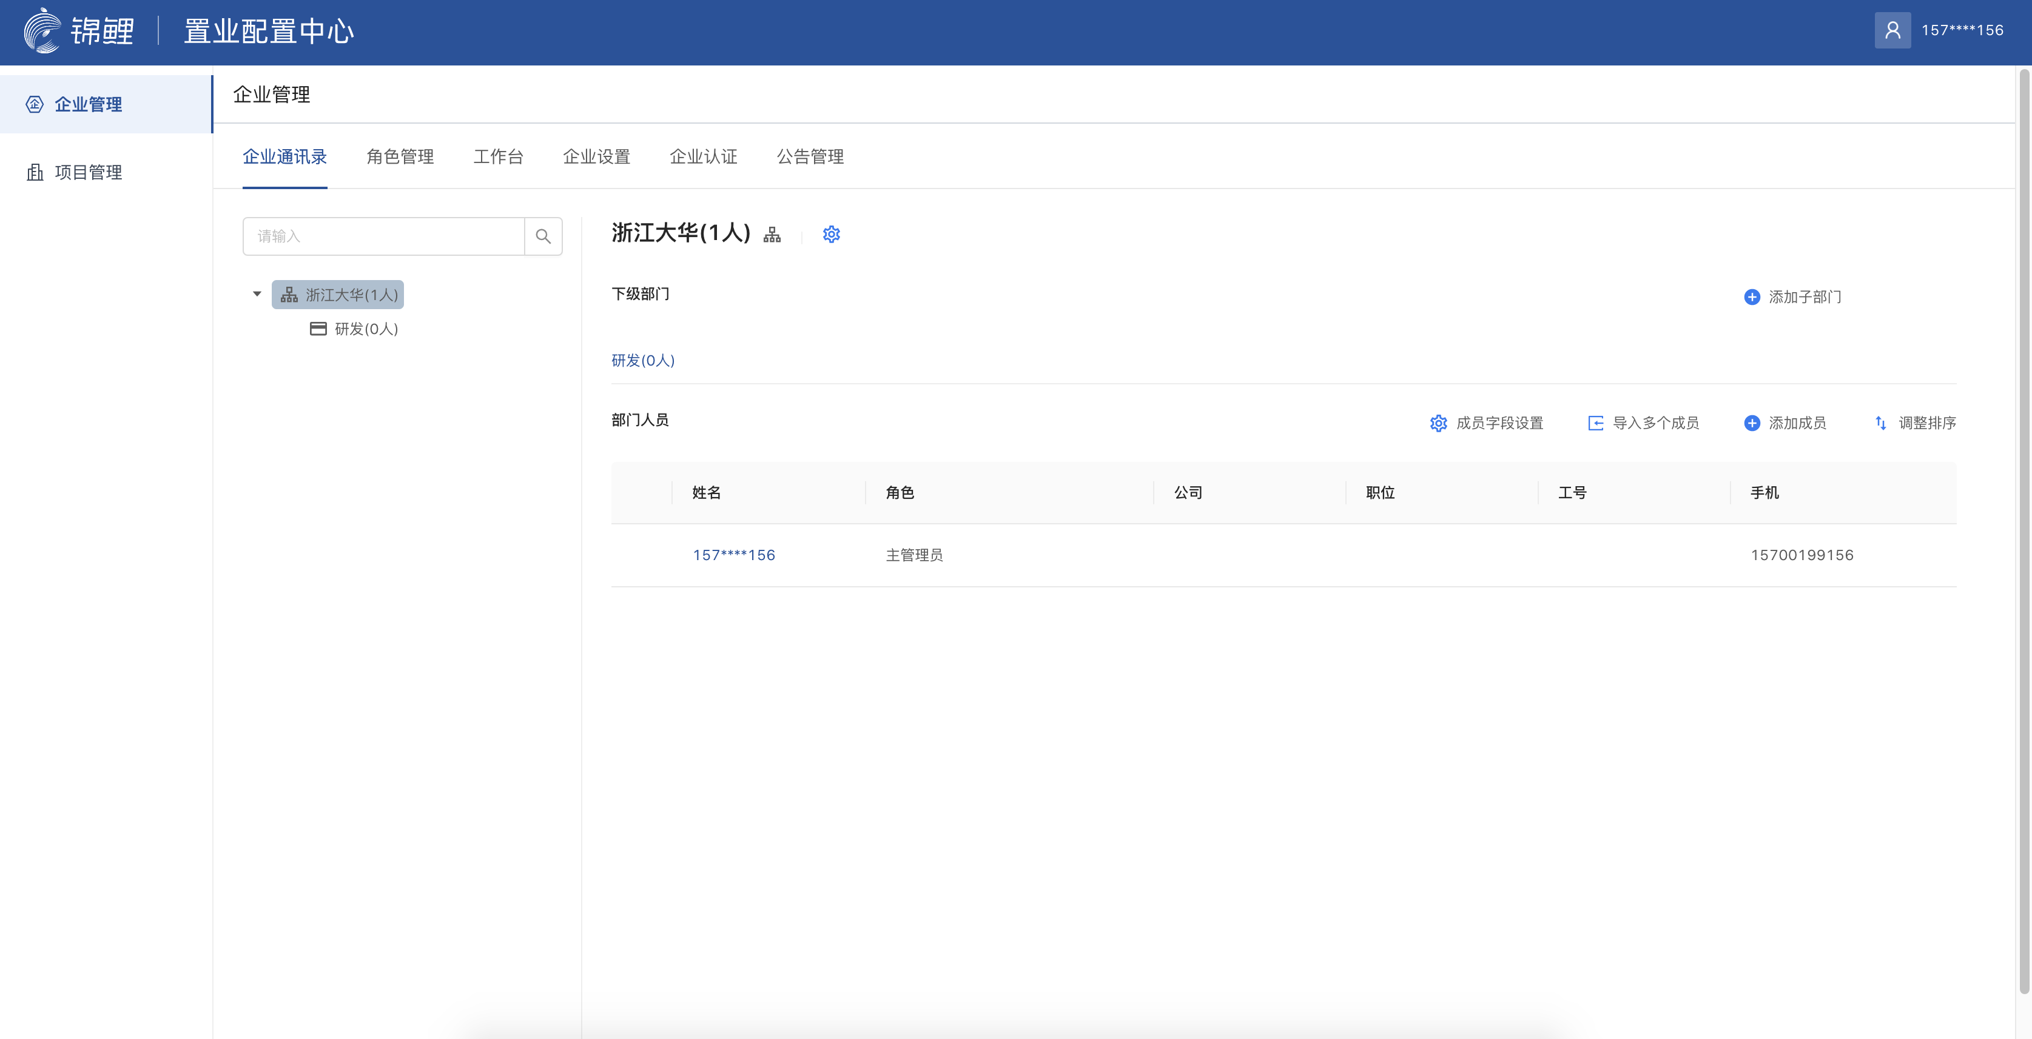This screenshot has height=1039, width=2032.
Task: Click the 工号 column header
Action: click(1572, 493)
